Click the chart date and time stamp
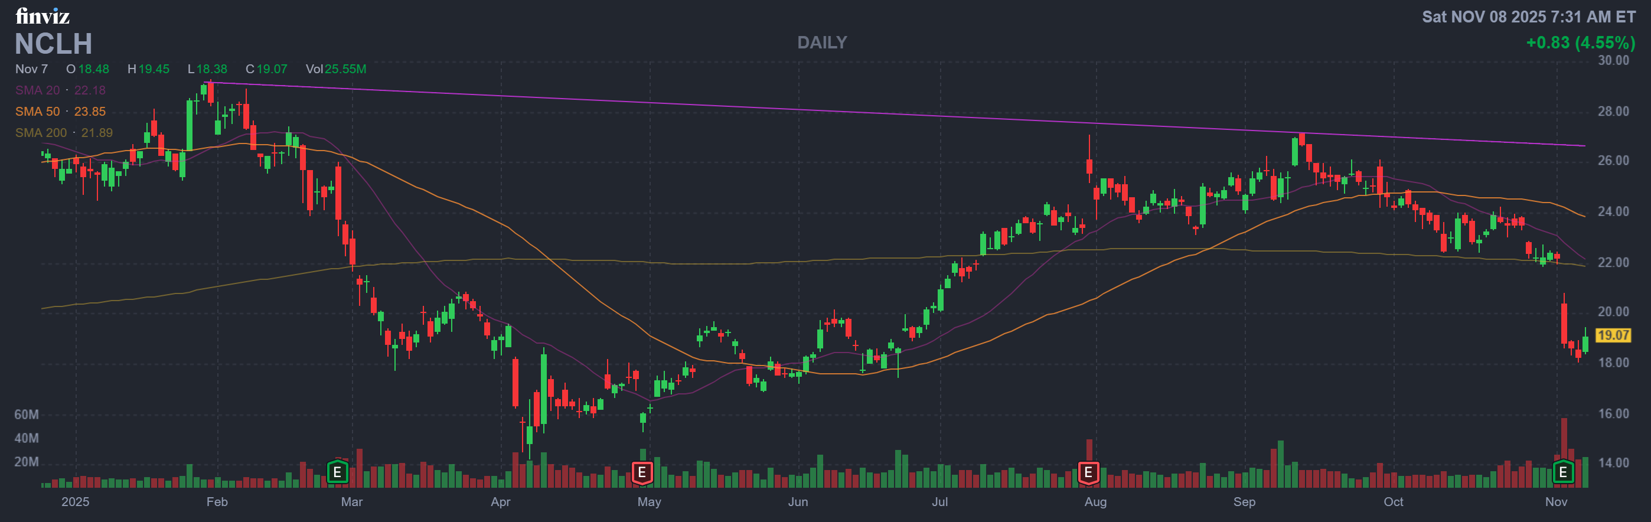Screen dimensions: 1651x522 1529,17
